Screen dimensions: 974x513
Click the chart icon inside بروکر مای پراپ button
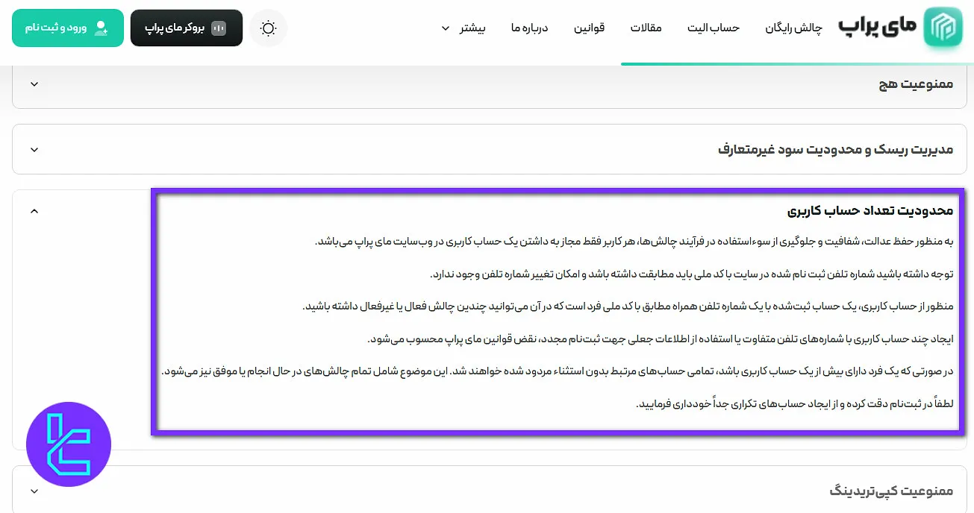[x=218, y=27]
